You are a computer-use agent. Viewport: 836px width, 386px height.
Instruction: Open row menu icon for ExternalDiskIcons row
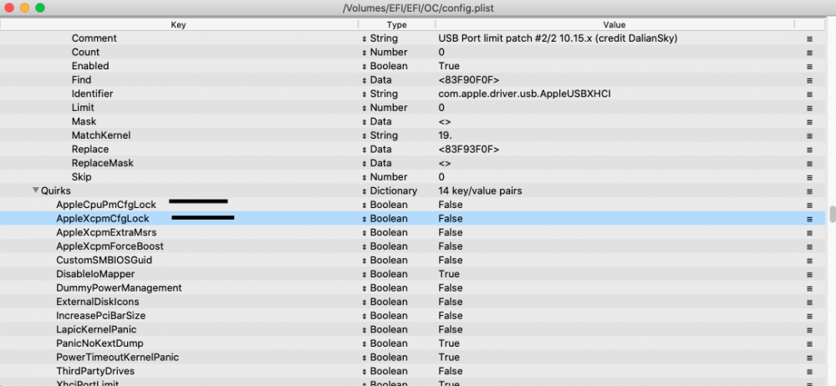809,302
